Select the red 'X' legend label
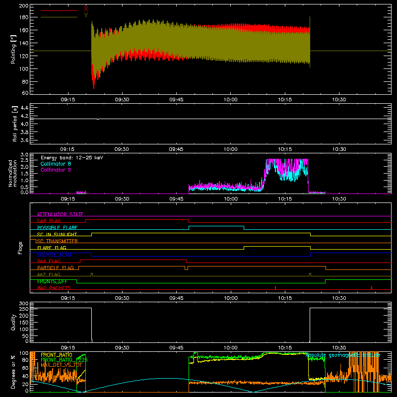Screen dimensions: 397x397 pyautogui.click(x=86, y=9)
